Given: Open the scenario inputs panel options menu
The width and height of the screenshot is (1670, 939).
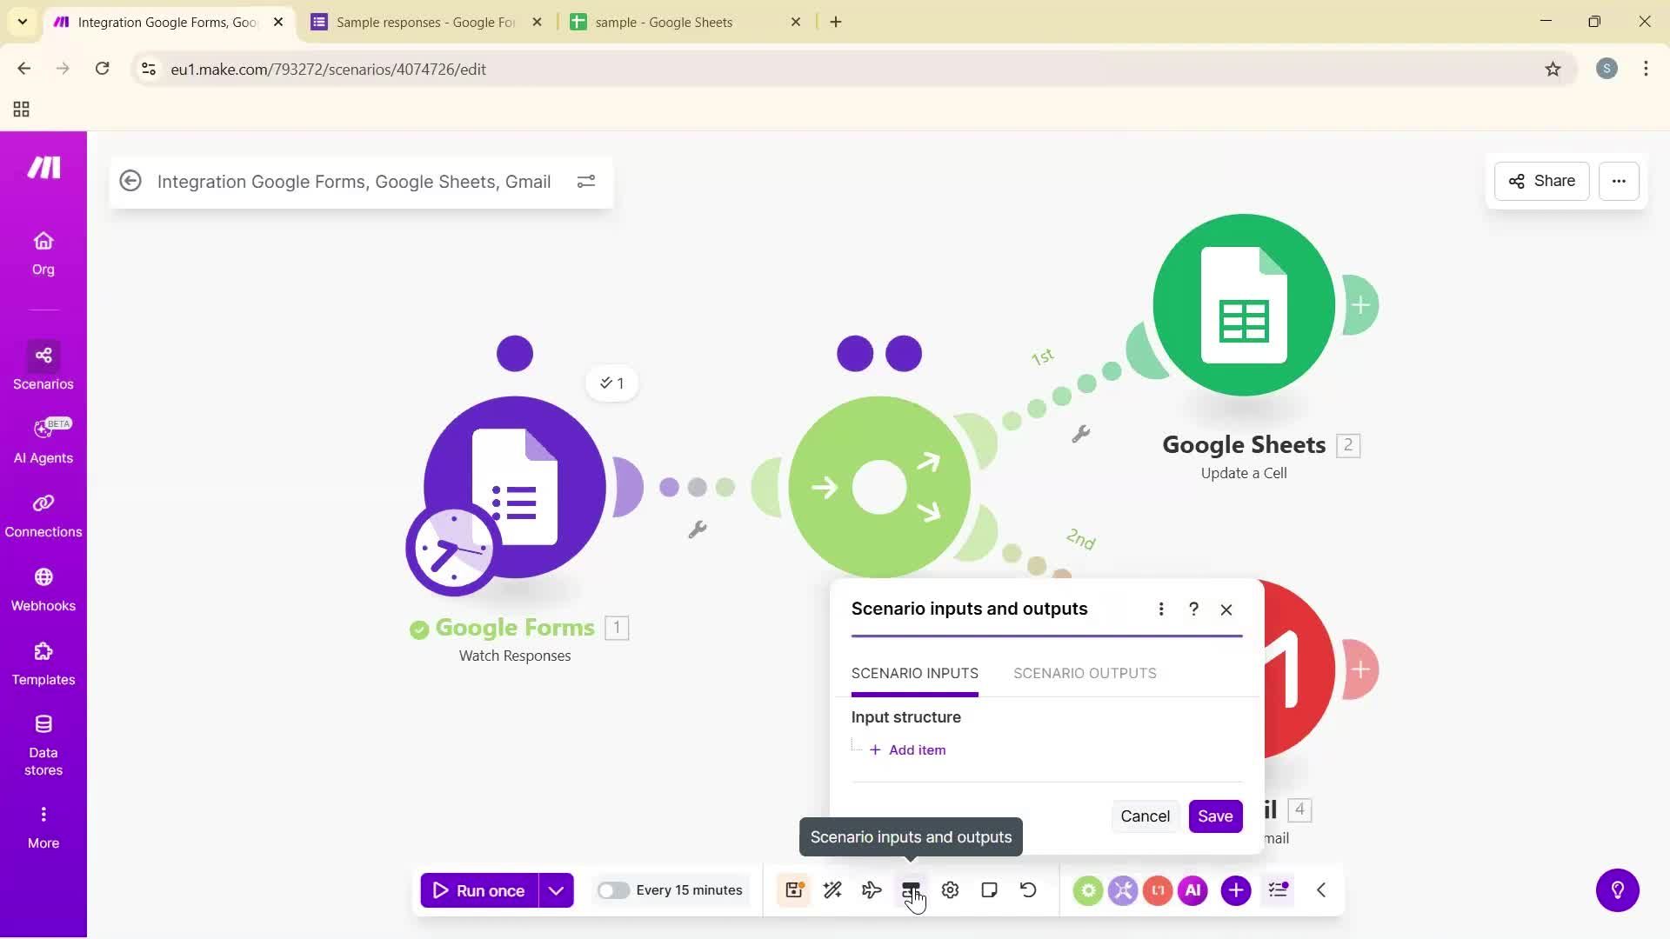Looking at the screenshot, I should tap(1161, 609).
